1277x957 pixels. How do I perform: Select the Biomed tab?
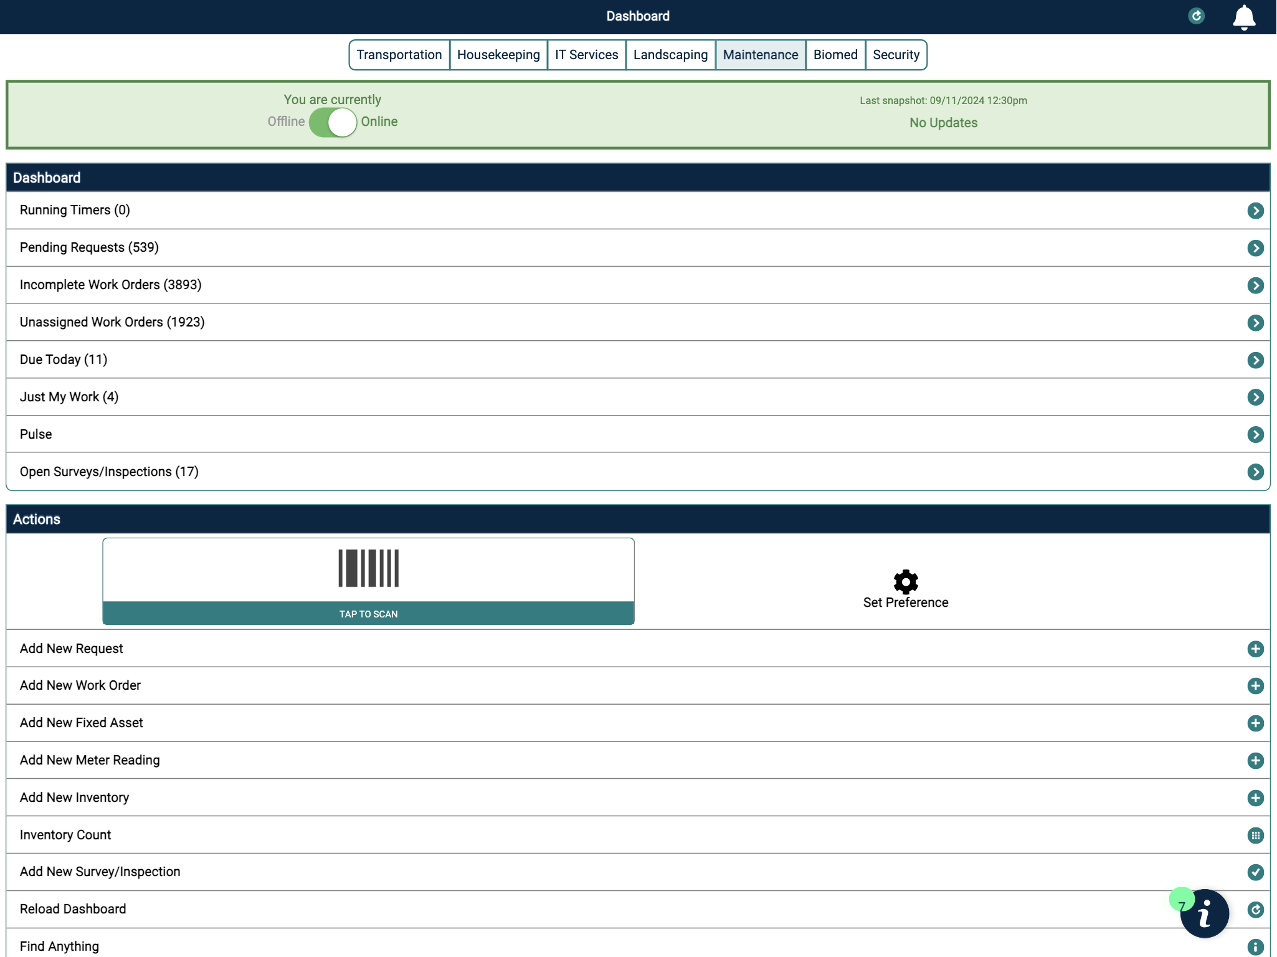point(835,55)
